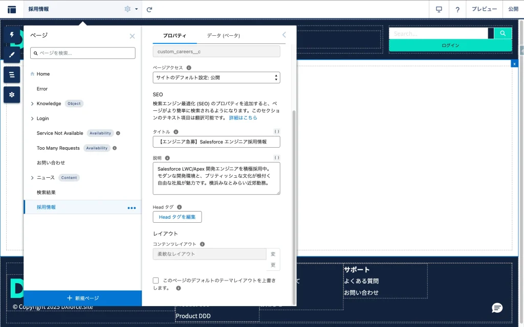Click the refresh icon in top bar
Image resolution: width=524 pixels, height=327 pixels.
(x=149, y=9)
